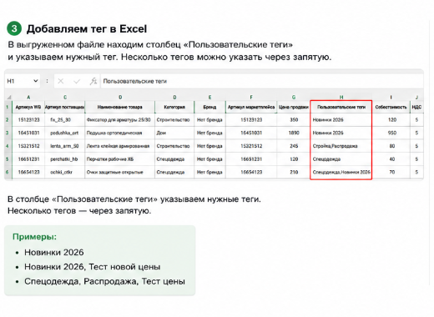Image resolution: width=434 pixels, height=317 pixels.
Task: Click the price cell '1890'
Action: click(294, 133)
